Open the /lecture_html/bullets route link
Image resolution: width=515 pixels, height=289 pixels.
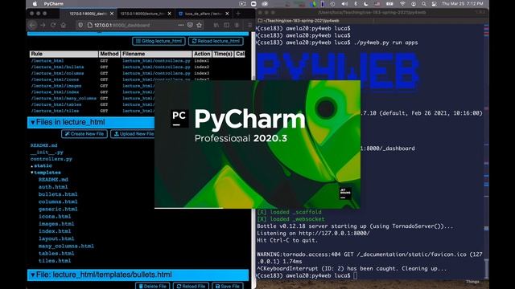click(x=57, y=67)
